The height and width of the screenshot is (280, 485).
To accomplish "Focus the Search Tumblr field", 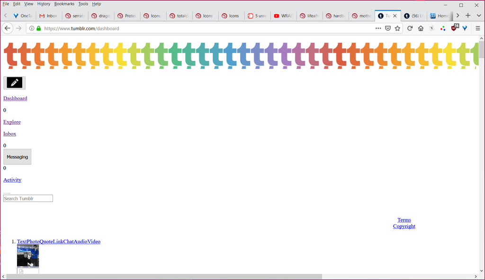I will (28, 199).
